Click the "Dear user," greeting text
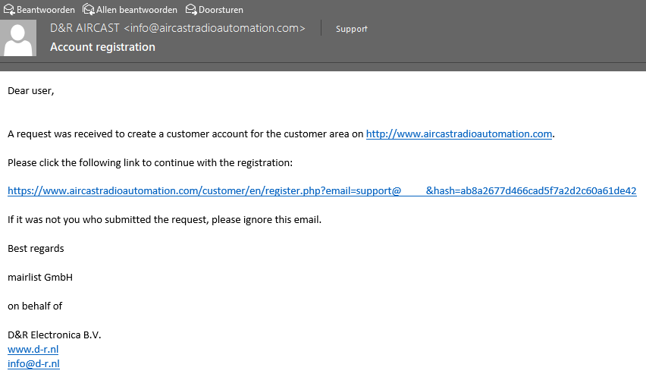The image size is (646, 377). (x=31, y=91)
